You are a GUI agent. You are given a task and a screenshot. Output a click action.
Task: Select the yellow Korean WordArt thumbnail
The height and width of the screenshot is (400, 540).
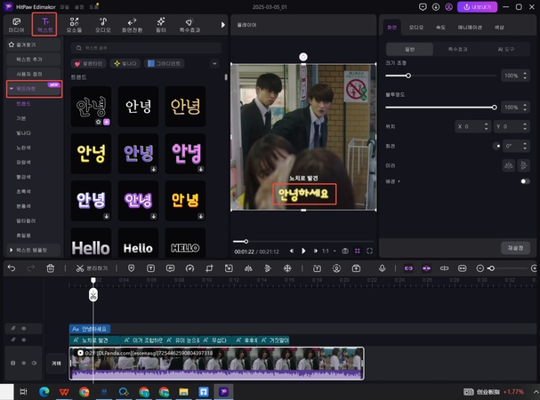tap(91, 154)
